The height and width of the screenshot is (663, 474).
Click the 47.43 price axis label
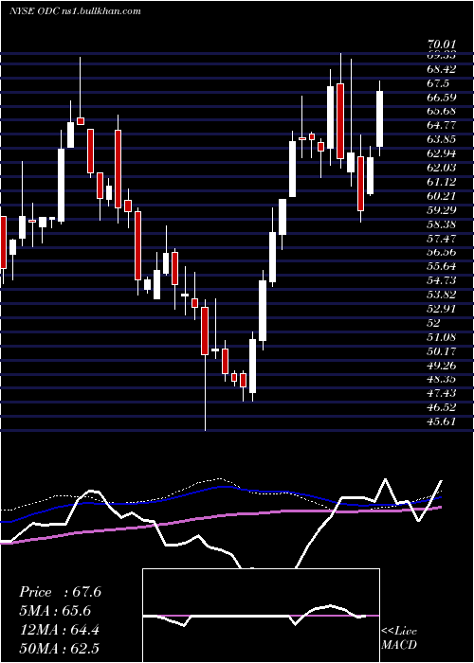(443, 394)
